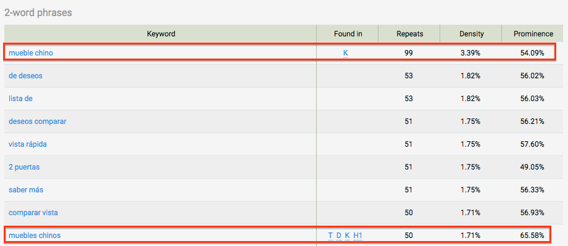Select the repeats value for 'de deseos'
The height and width of the screenshot is (246, 568).
pos(409,76)
